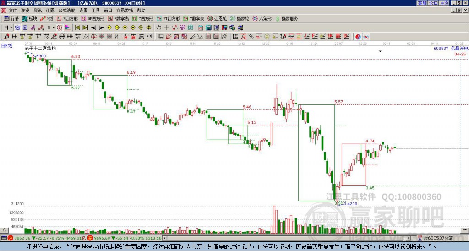This screenshot has height=251, width=469.
Task: Expand the small black arrow above the chart
Action: 380,51
